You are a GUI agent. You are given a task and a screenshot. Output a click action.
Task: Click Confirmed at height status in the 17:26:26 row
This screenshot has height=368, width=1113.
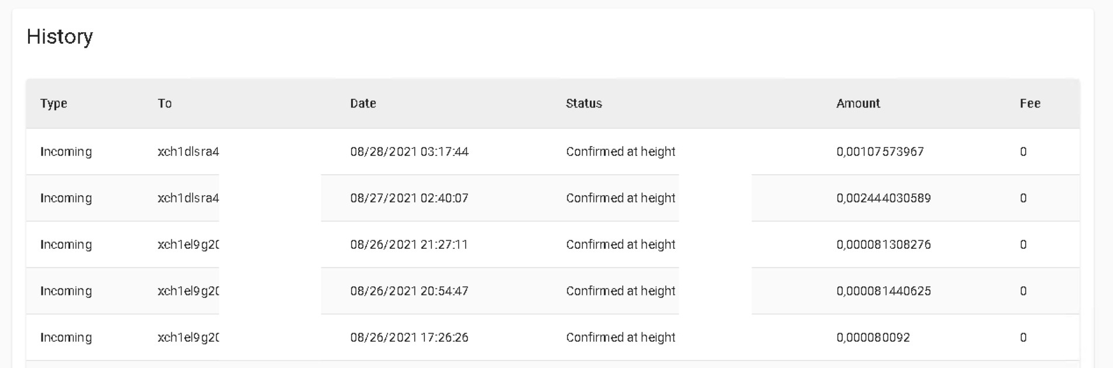(x=620, y=337)
